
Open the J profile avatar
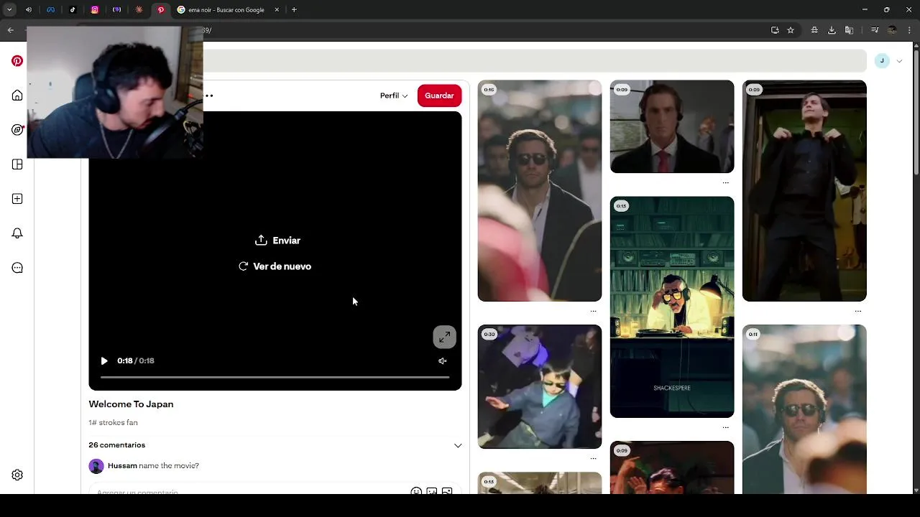tap(882, 61)
